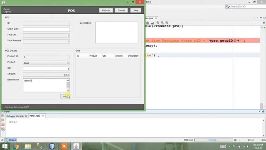
Task: Click the touch keyboard tray icon
Action: [223, 146]
